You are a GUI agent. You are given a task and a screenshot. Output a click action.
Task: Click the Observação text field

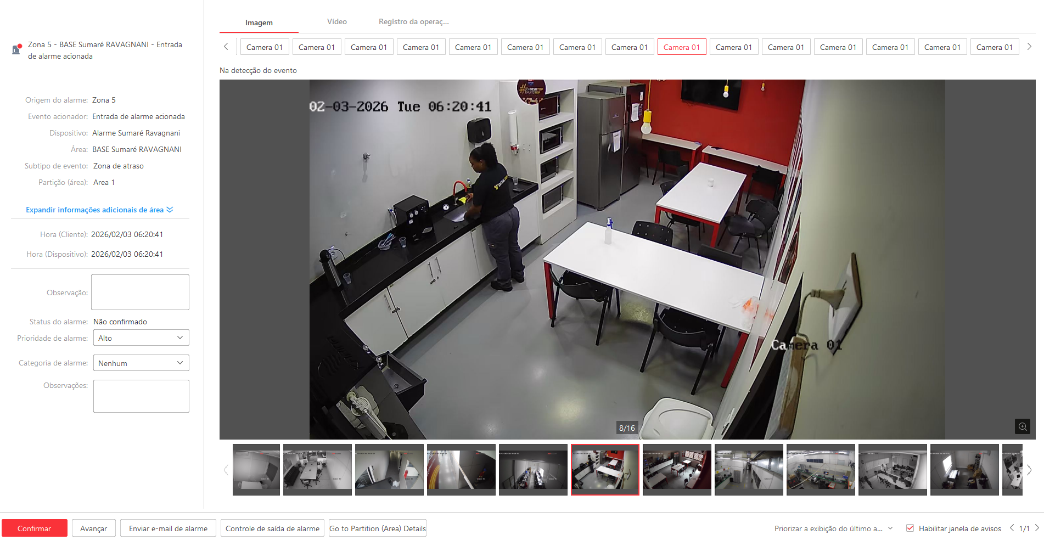pos(140,292)
